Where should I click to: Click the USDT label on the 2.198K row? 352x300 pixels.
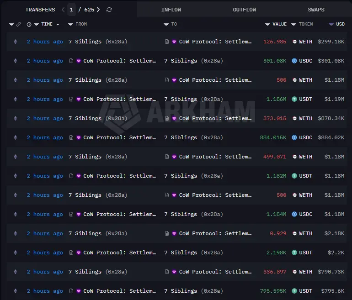point(305,253)
